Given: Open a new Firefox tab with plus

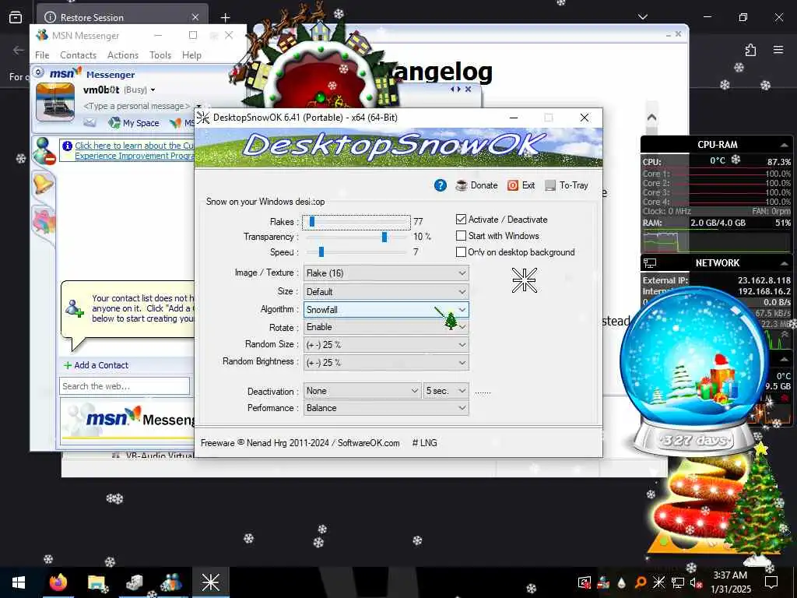Looking at the screenshot, I should (225, 18).
